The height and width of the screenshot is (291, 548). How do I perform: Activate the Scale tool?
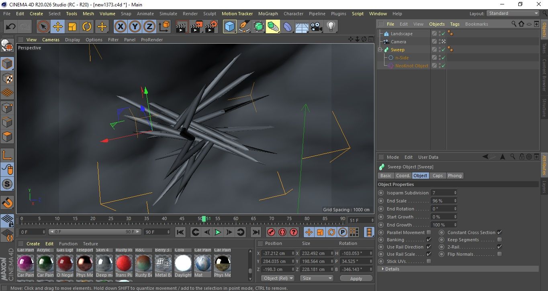72,27
